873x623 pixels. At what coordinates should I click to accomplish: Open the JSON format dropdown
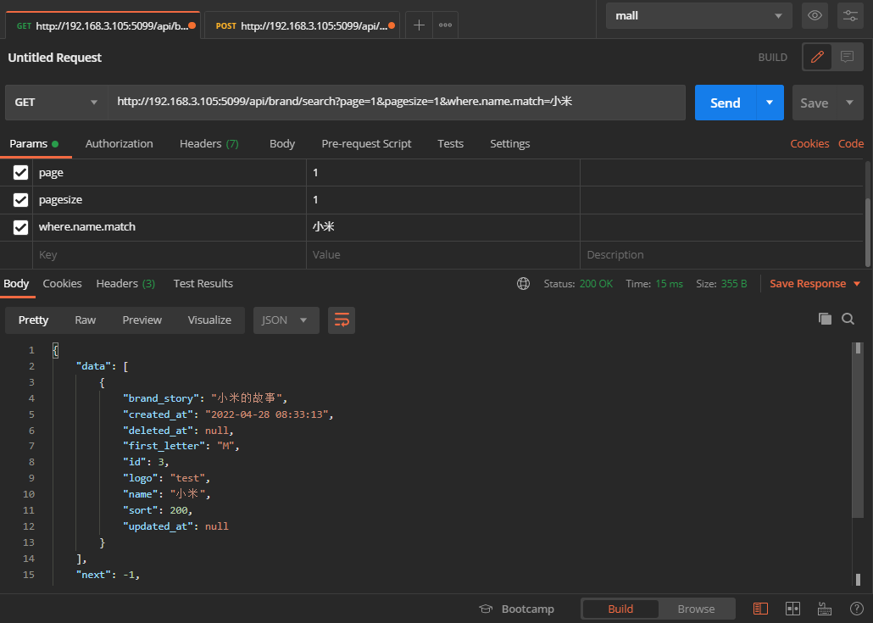[286, 320]
